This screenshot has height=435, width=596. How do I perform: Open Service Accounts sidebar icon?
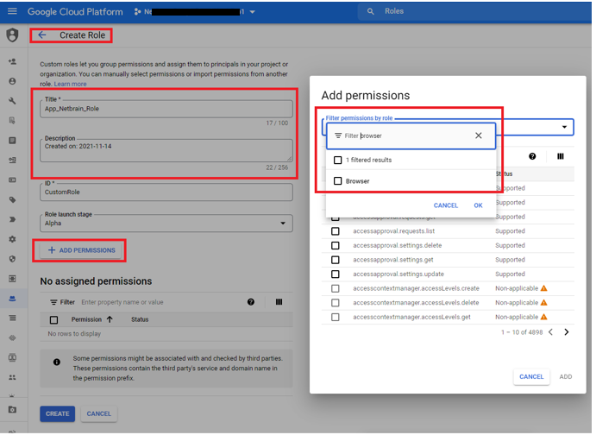[12, 160]
